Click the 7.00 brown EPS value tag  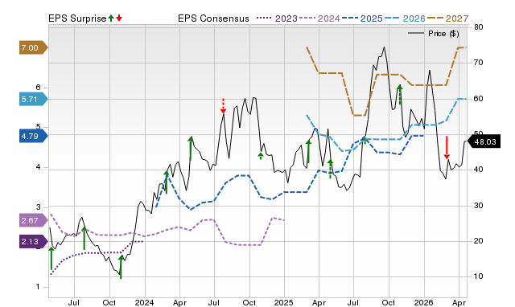(34, 48)
